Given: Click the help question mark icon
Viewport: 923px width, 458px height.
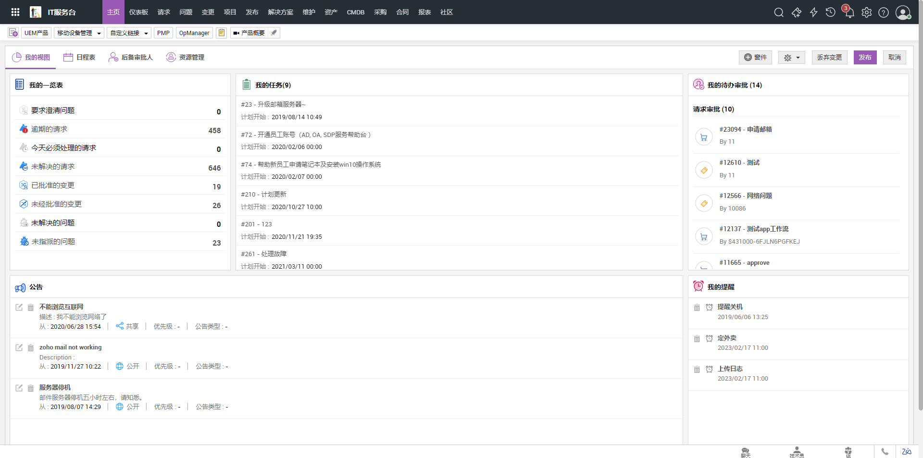Looking at the screenshot, I should point(884,12).
